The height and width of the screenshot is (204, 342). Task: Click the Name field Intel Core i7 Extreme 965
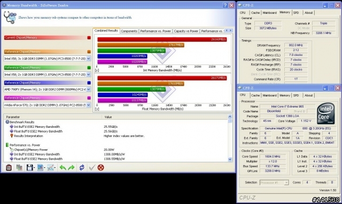[x=287, y=107]
